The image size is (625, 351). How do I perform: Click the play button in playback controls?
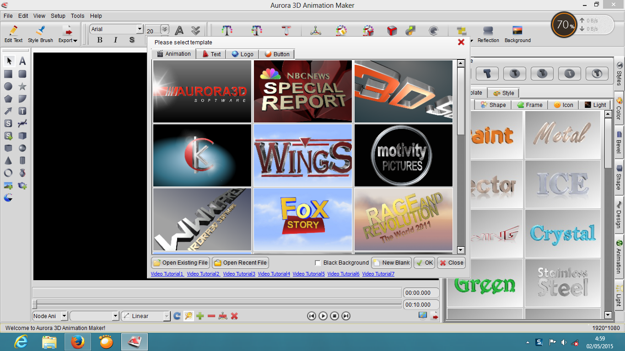323,316
